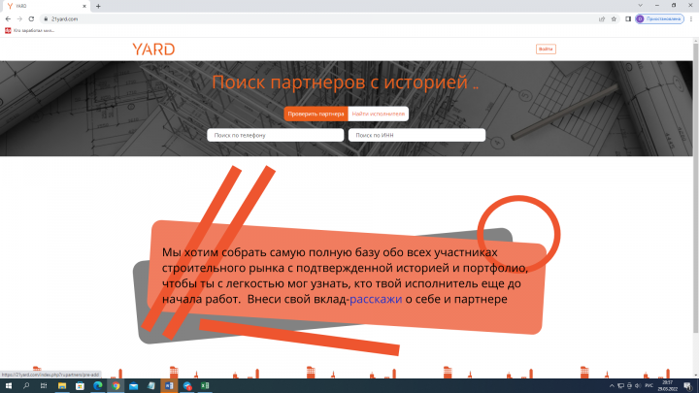Image resolution: width=699 pixels, height=393 pixels.
Task: Reload the page with the refresh icon
Action: coord(31,19)
